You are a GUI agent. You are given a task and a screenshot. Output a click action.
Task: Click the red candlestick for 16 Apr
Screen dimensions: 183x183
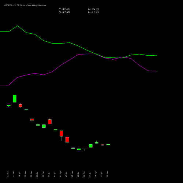(x=61, y=134)
